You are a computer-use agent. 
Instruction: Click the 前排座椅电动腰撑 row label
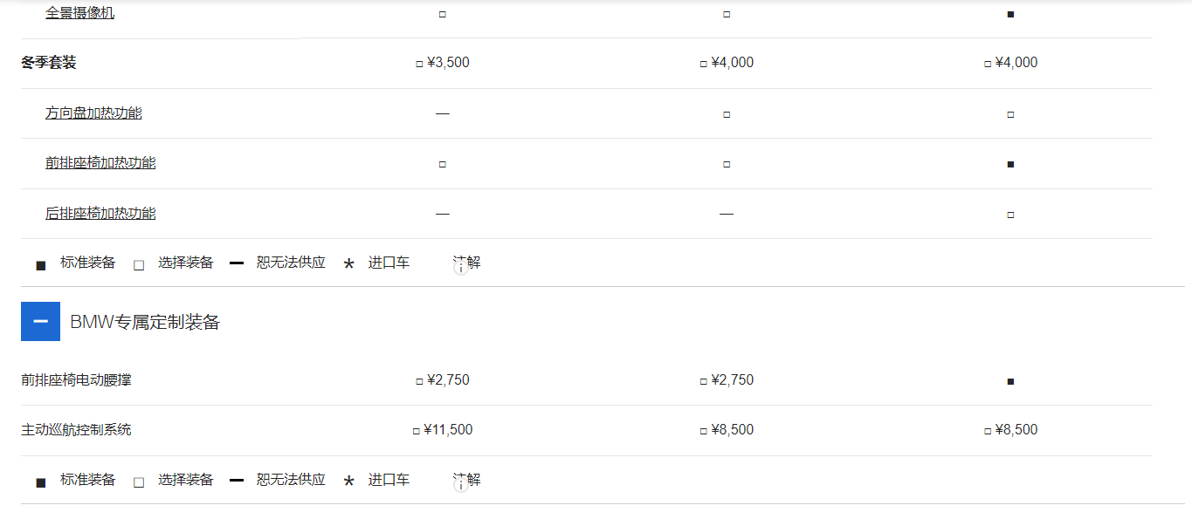tap(76, 380)
